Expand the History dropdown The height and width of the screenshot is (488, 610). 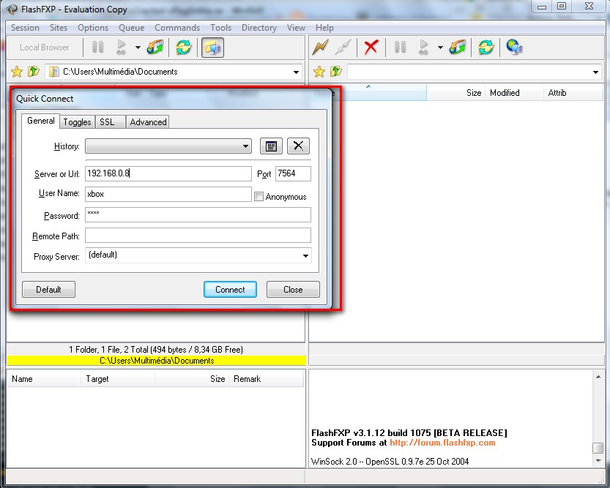[245, 146]
